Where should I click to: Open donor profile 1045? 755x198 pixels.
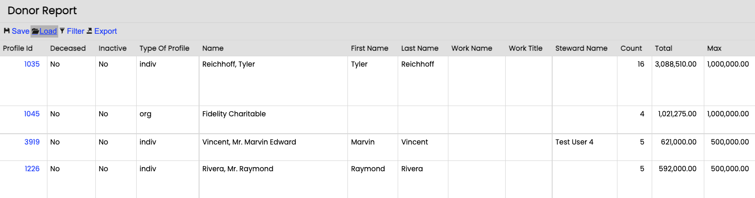[32, 114]
